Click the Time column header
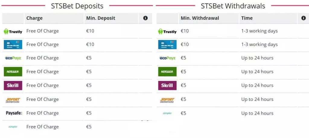The height and width of the screenshot is (138, 309). [247, 18]
